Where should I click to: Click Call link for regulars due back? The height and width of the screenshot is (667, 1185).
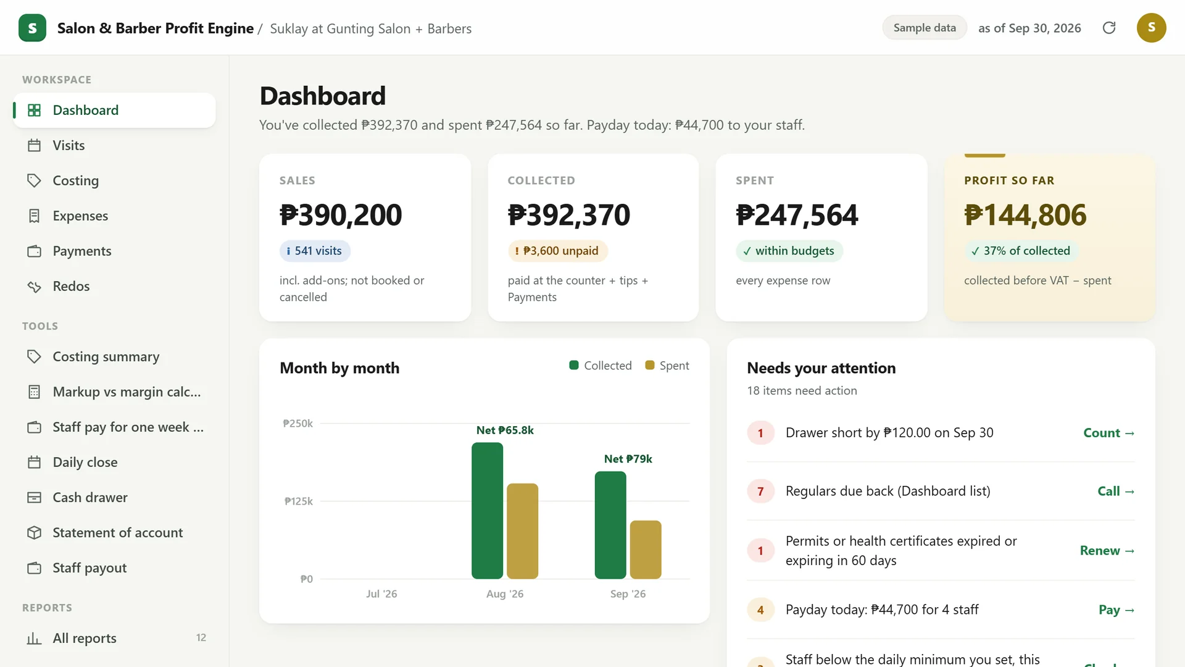coord(1116,491)
